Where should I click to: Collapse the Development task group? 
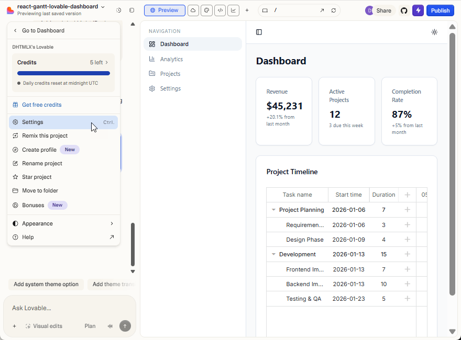[273, 254]
